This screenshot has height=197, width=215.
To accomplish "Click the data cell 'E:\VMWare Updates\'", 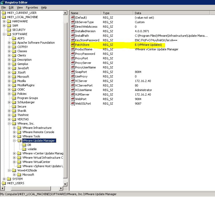I will point(148,45).
